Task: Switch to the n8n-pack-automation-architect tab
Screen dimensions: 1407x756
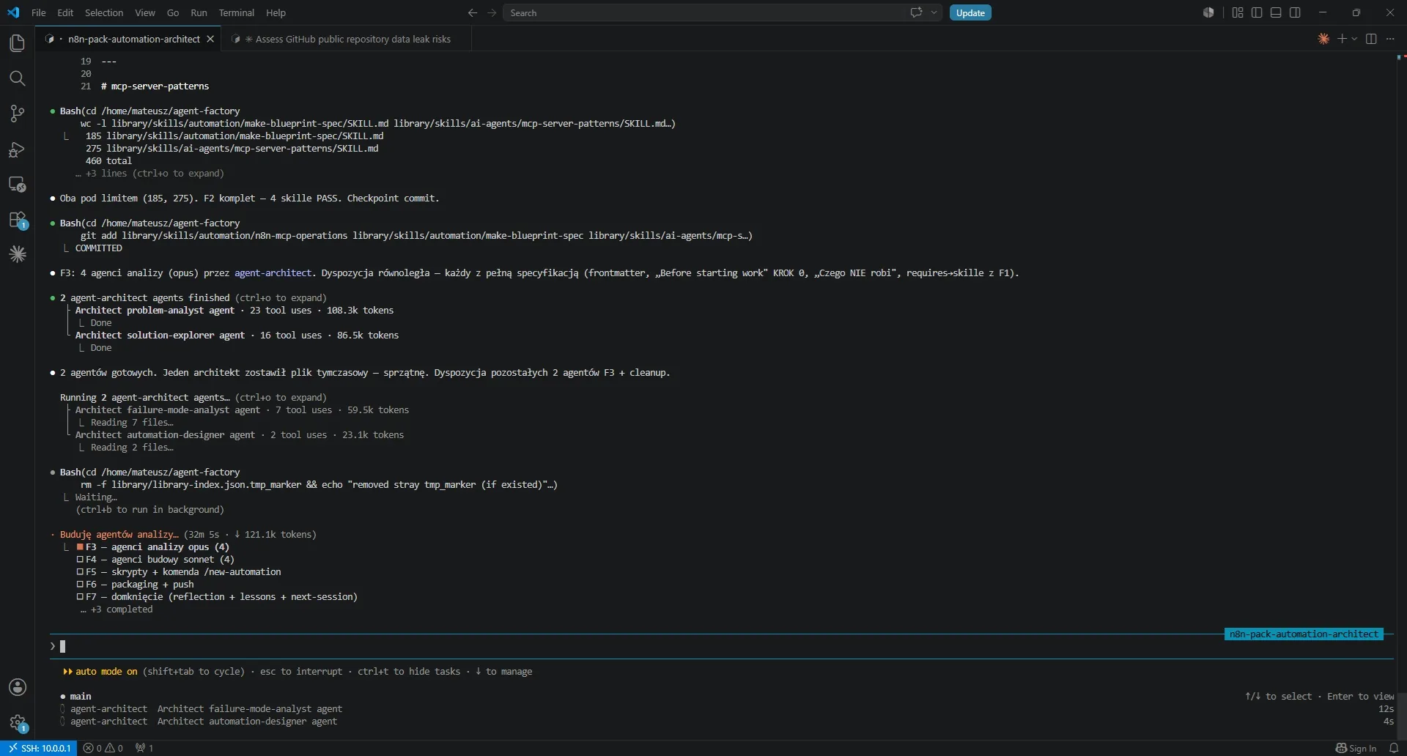Action: [x=130, y=39]
